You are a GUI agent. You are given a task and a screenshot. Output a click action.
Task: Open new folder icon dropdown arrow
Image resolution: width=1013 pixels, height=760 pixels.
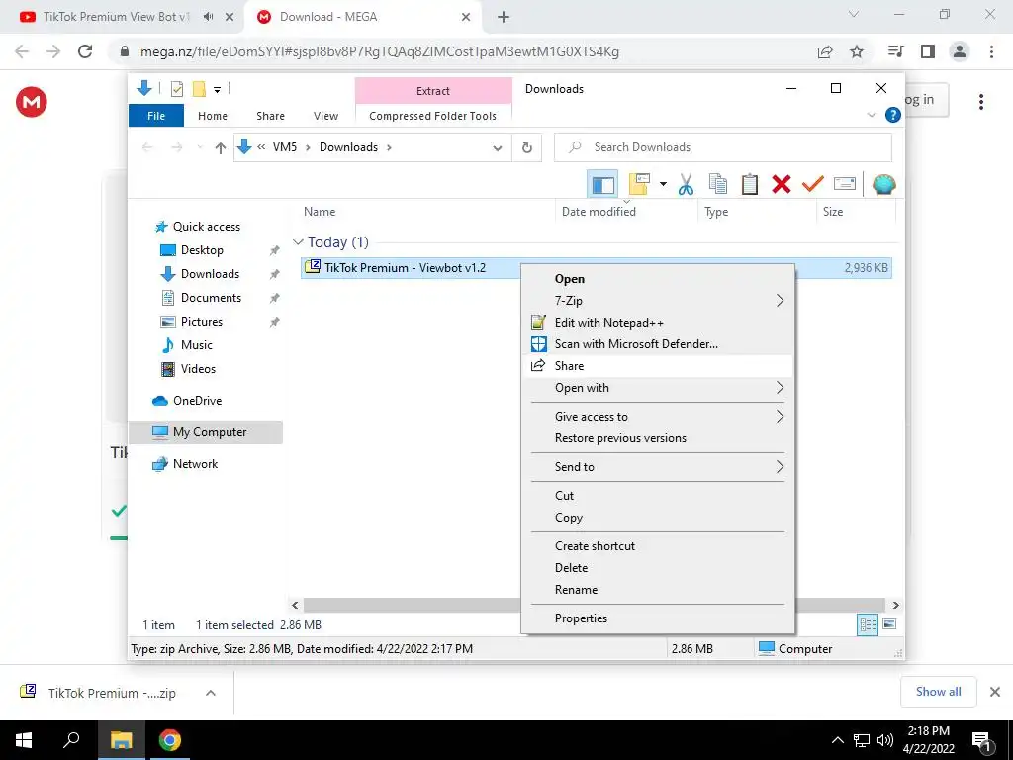coord(663,185)
